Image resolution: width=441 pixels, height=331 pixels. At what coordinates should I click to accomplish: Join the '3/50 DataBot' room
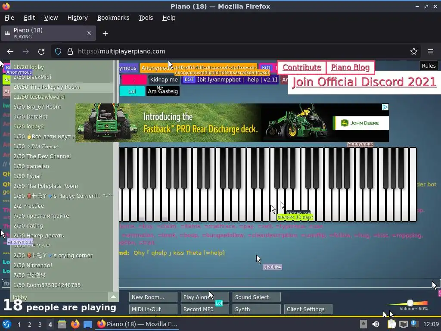[x=62, y=116]
